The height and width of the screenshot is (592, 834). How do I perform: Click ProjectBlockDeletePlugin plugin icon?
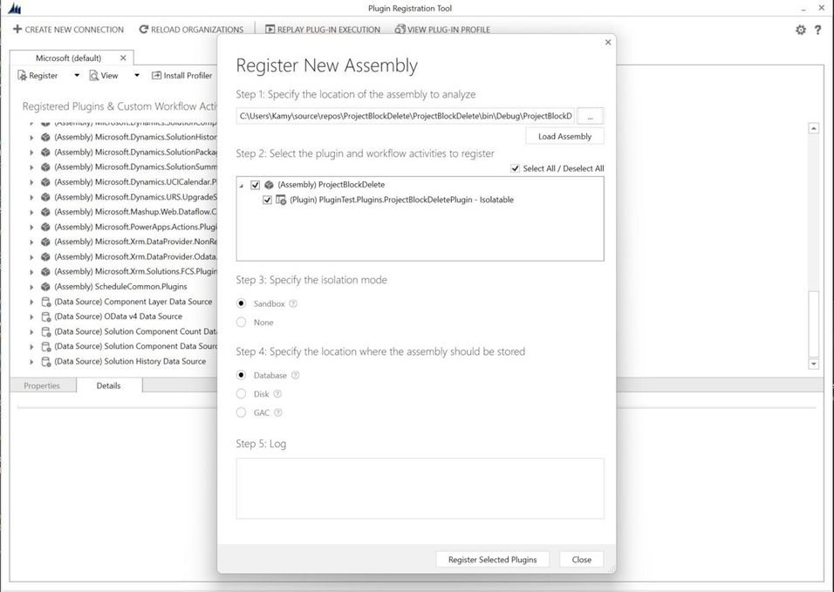point(281,200)
